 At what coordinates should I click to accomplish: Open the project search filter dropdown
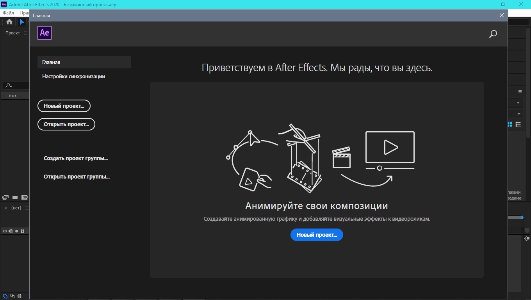point(8,86)
